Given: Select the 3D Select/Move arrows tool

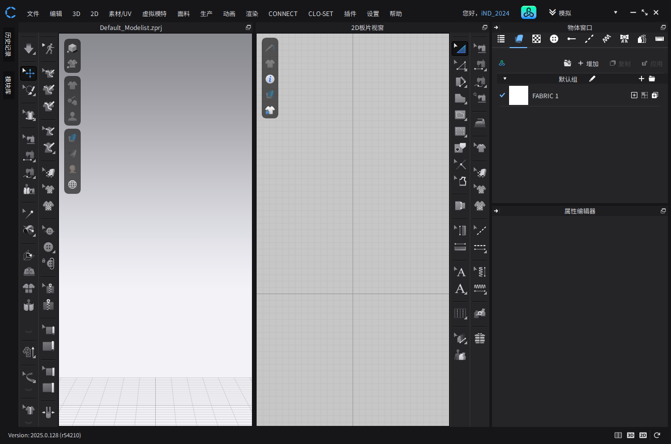Looking at the screenshot, I should coord(28,73).
